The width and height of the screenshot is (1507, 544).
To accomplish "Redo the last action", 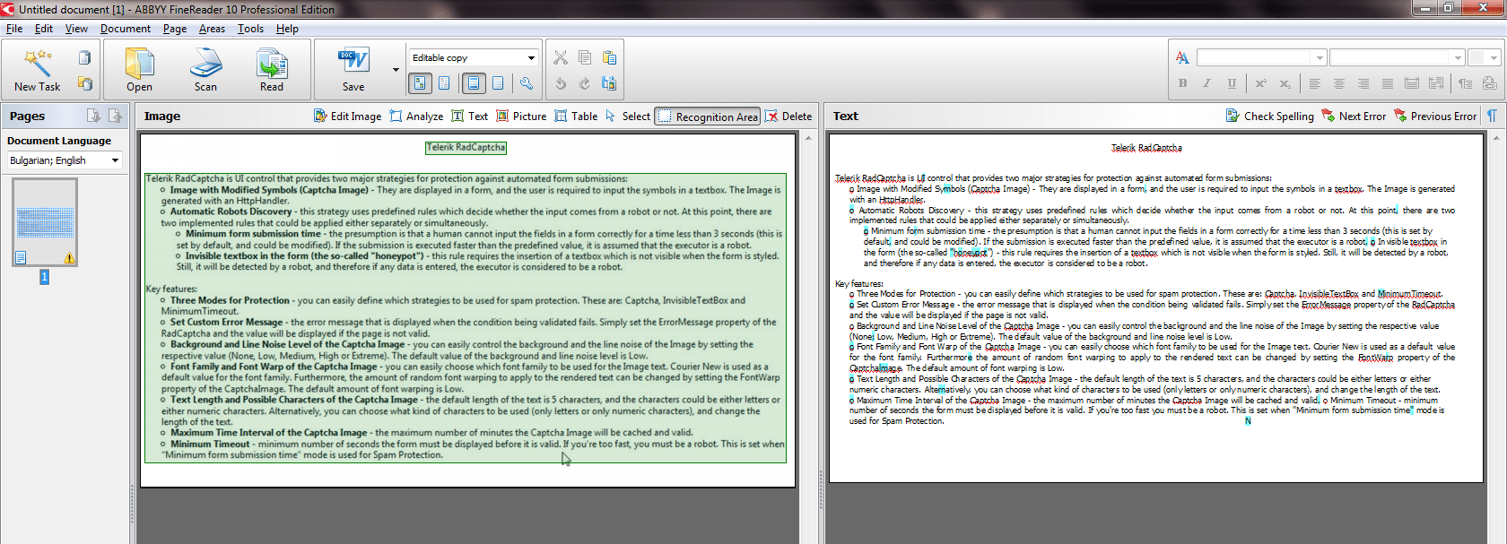I will [585, 83].
